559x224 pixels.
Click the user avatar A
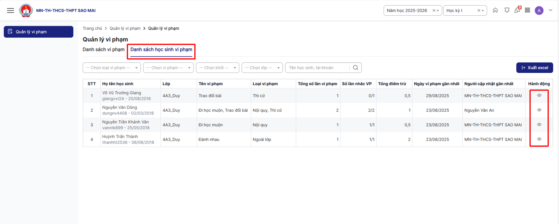click(539, 10)
